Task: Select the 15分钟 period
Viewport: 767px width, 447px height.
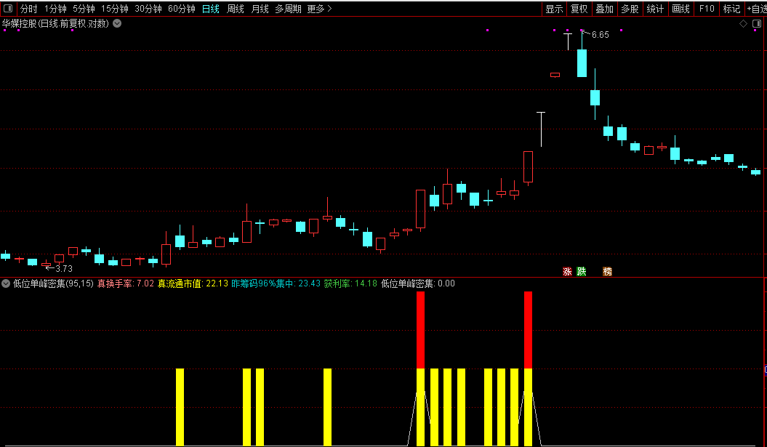Action: tap(114, 9)
